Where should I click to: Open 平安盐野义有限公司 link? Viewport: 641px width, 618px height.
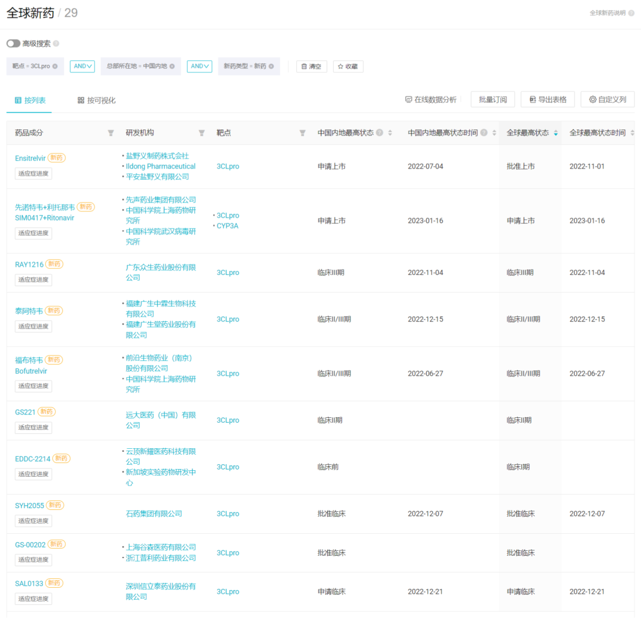click(x=157, y=177)
